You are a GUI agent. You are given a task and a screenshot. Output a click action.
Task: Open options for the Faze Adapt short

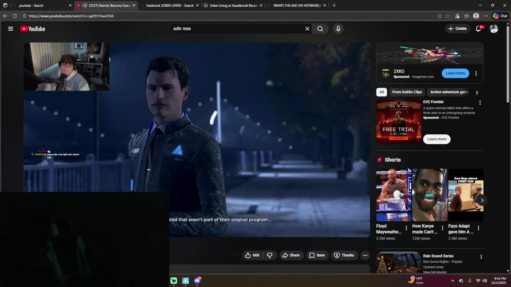(478, 228)
